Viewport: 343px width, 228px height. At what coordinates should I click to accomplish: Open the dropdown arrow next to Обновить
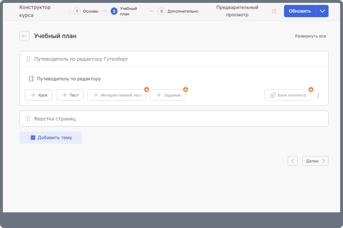(322, 11)
